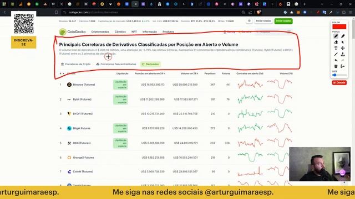Screen dimensions: 355x199
Task: Click the CoinGecko logo
Action: pyautogui.click(x=73, y=32)
